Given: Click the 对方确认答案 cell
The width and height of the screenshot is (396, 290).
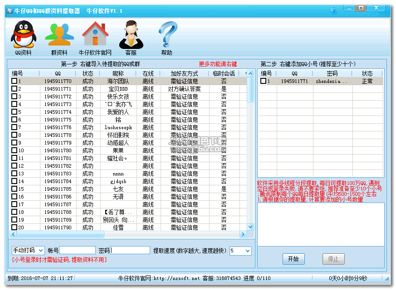Looking at the screenshot, I should [x=184, y=89].
